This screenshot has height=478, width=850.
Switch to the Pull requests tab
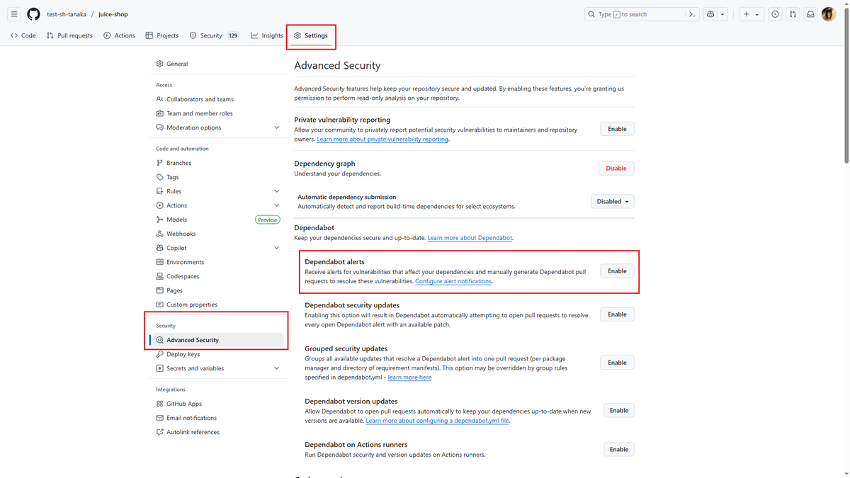[x=69, y=35]
